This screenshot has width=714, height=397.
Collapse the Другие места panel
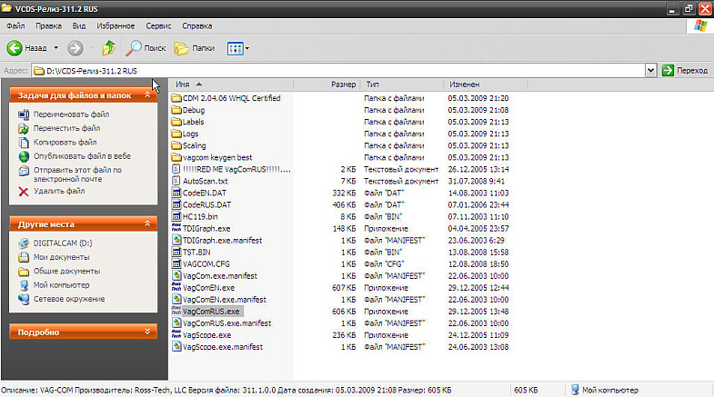pyautogui.click(x=152, y=223)
